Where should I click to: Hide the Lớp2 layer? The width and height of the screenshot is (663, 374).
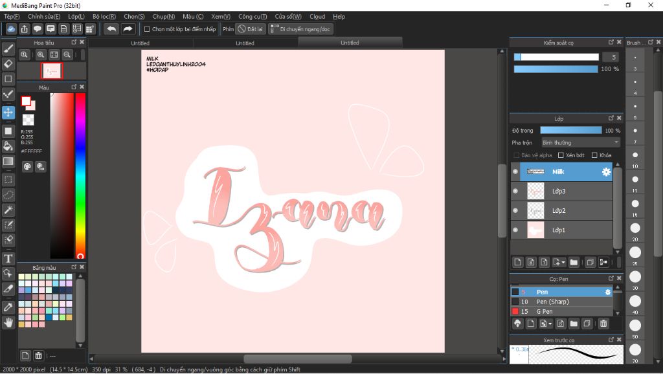tap(515, 210)
